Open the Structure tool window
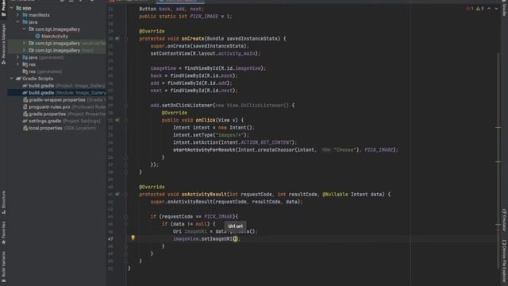The height and width of the screenshot is (286, 508). pos(3,203)
